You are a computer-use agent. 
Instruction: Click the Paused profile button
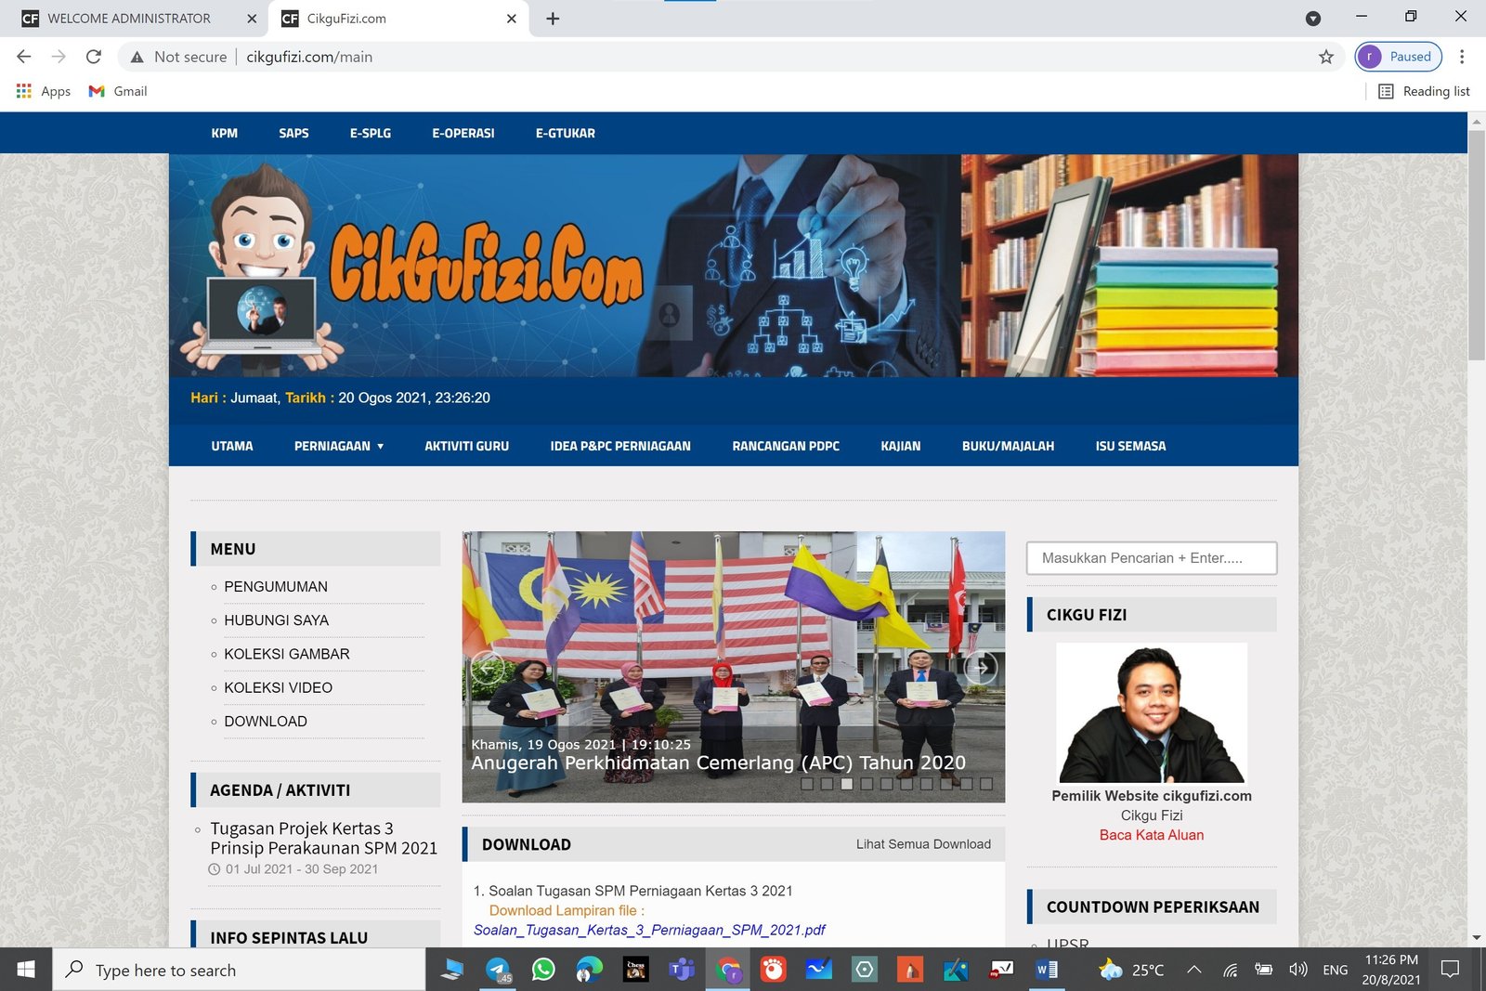tap(1399, 57)
